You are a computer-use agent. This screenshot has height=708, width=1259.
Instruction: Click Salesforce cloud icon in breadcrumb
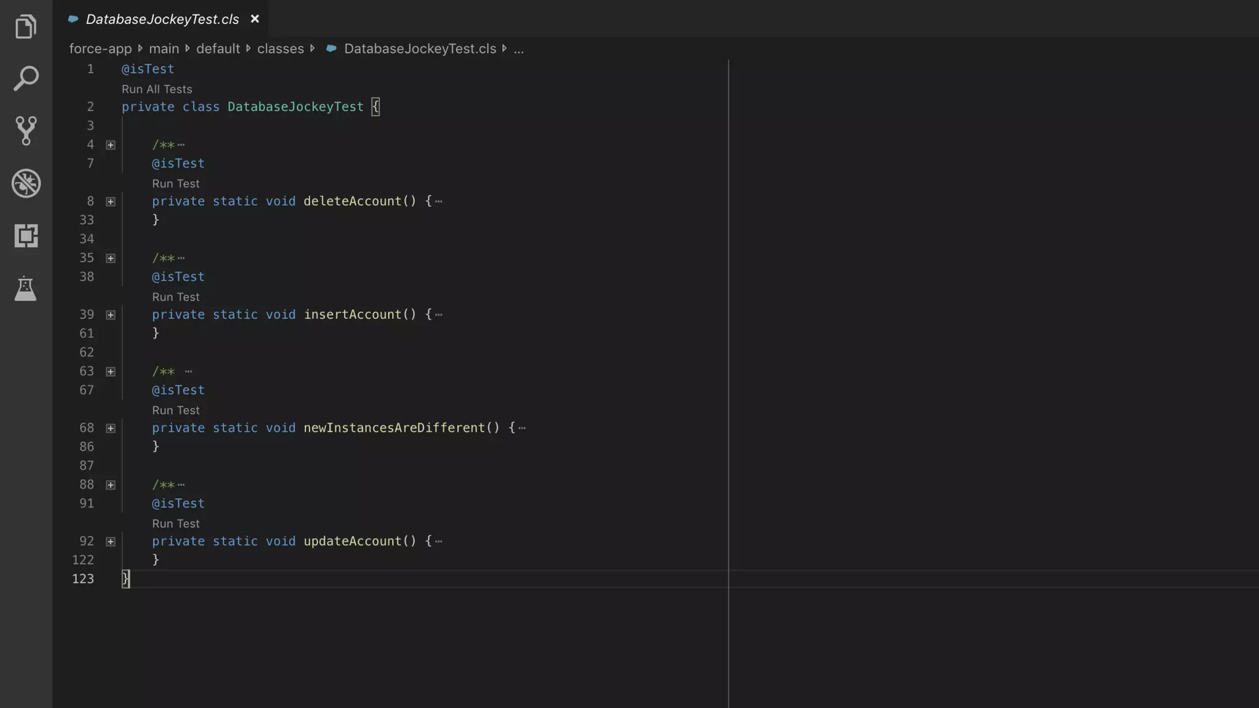click(x=331, y=49)
